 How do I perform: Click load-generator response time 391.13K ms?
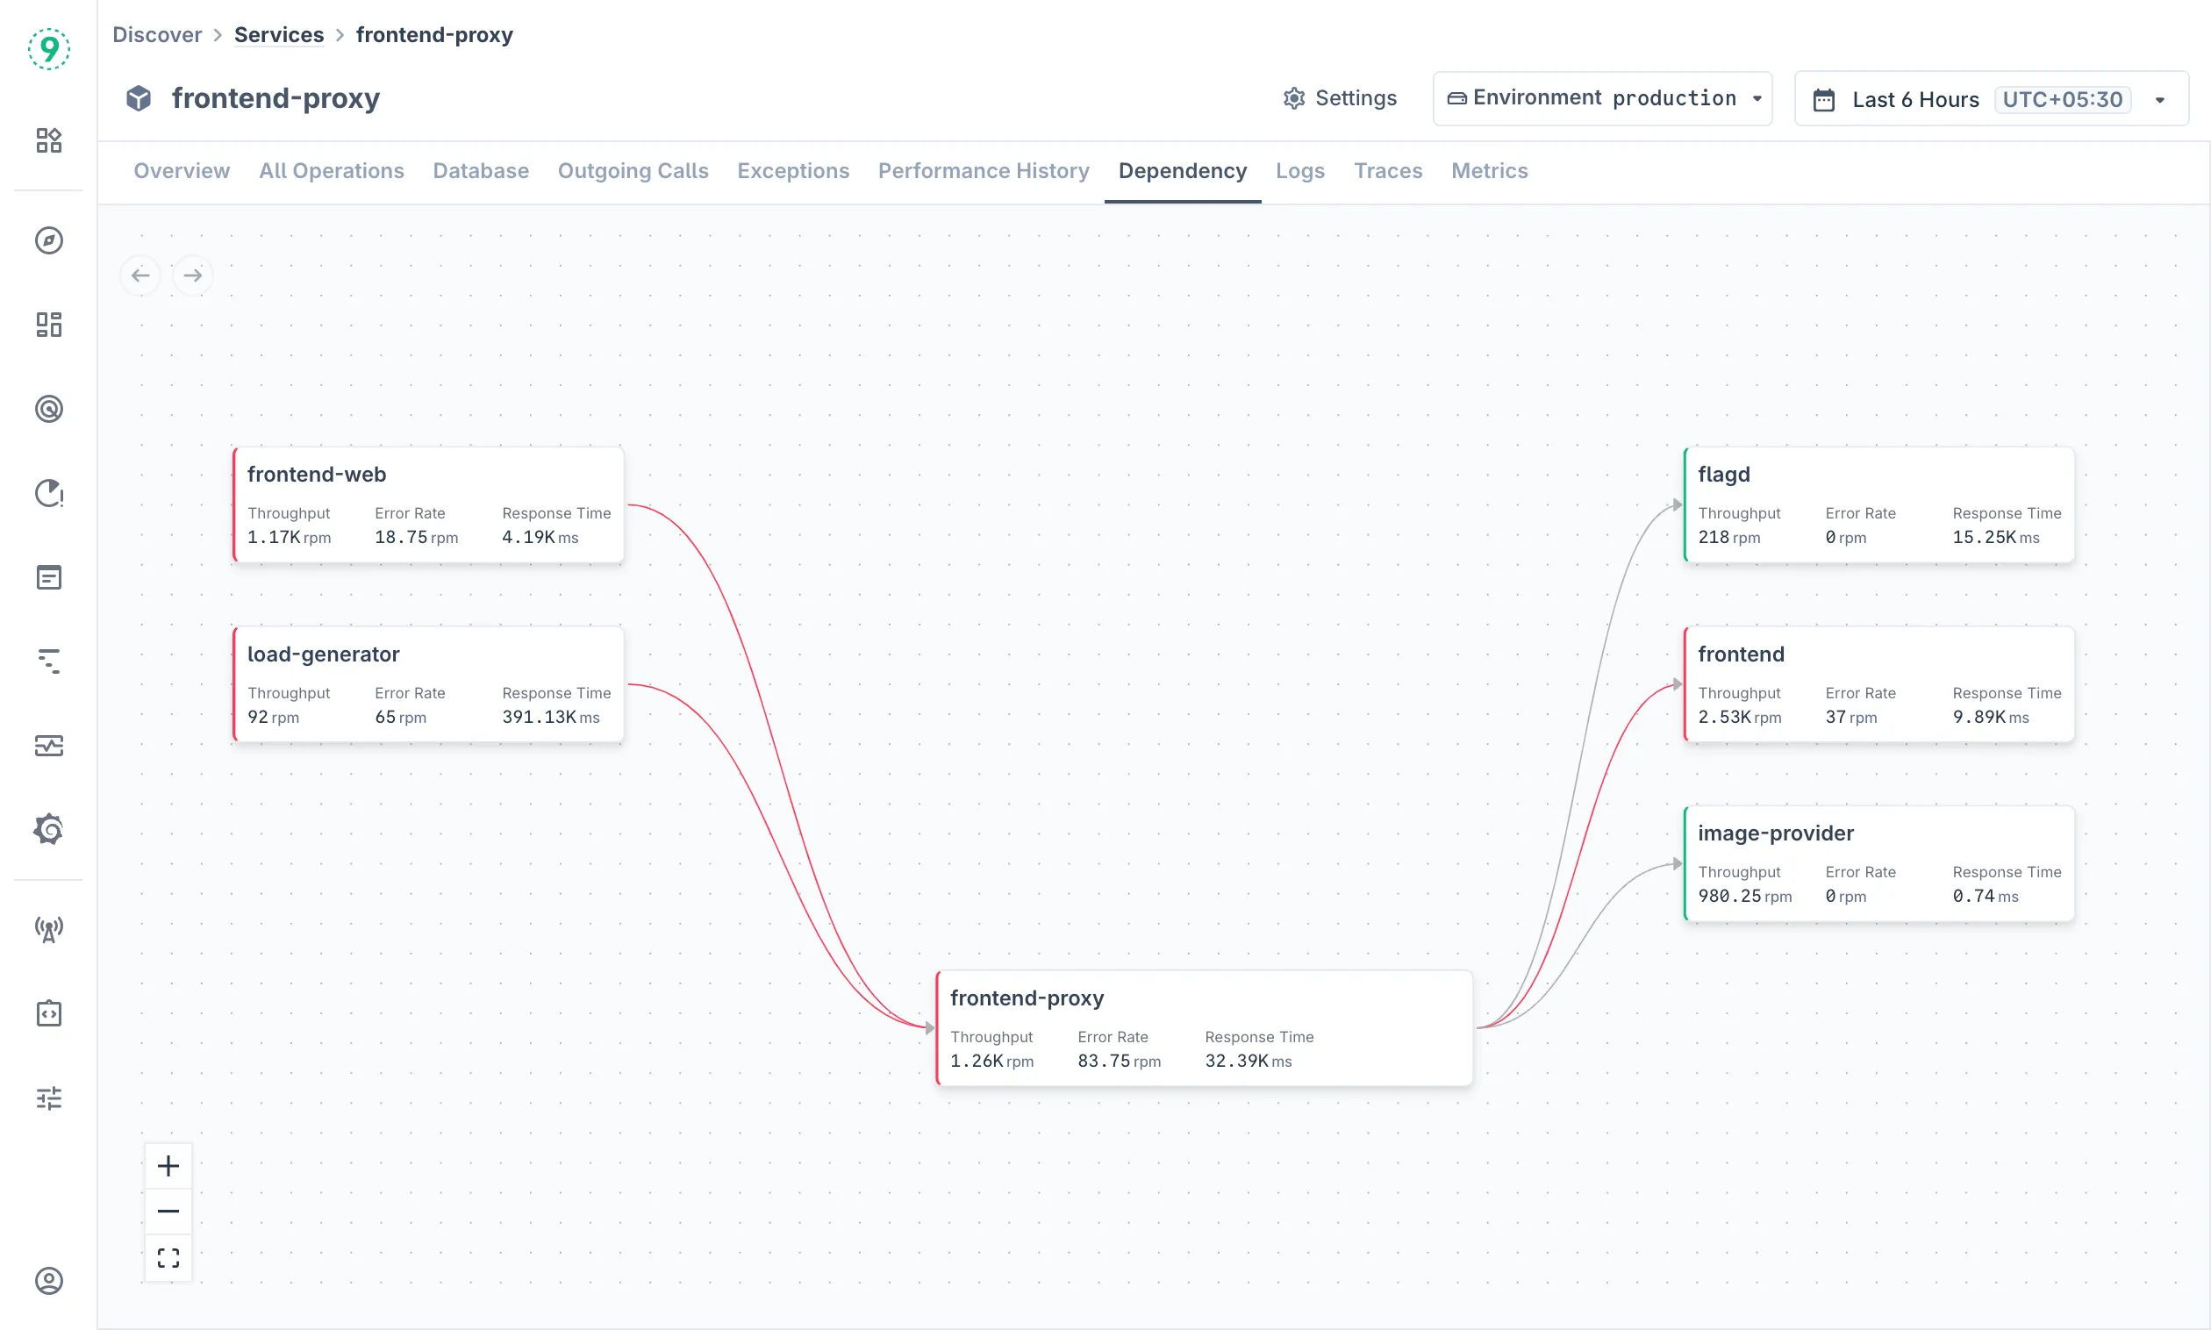(x=551, y=717)
